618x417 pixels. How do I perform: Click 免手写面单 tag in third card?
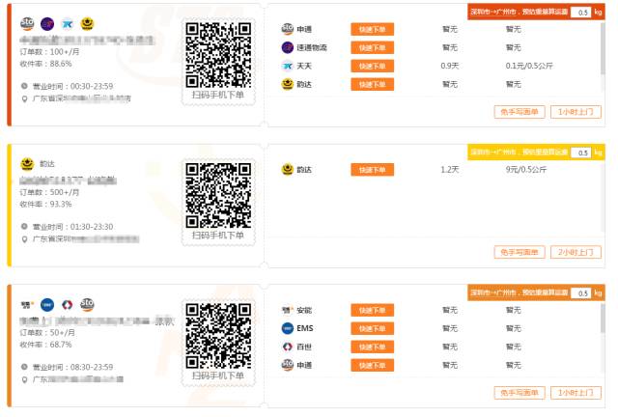(520, 393)
